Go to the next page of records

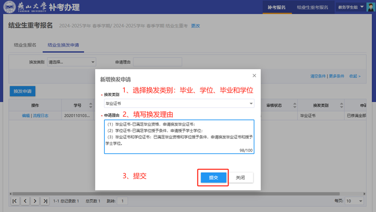(35, 201)
